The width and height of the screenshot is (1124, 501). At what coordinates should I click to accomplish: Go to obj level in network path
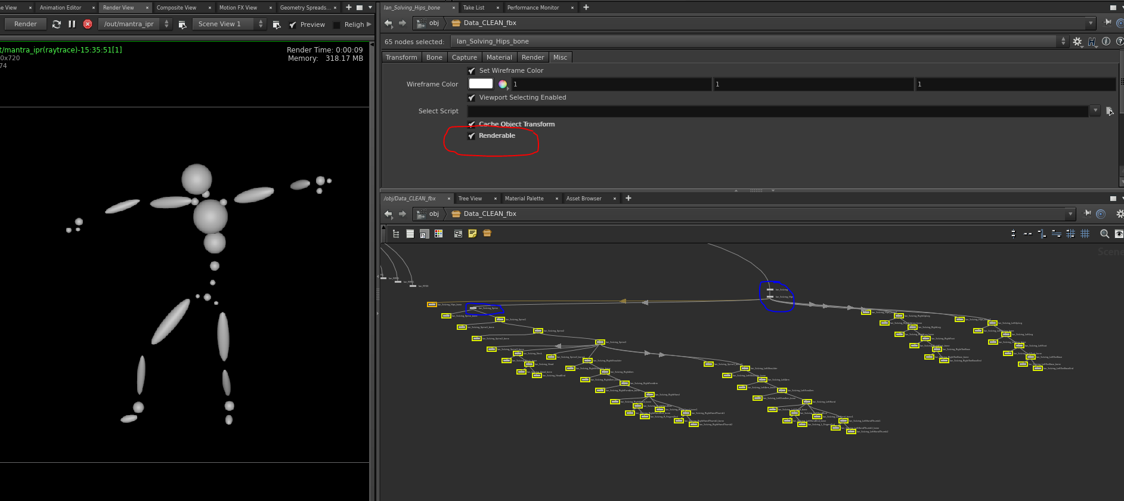click(x=434, y=214)
